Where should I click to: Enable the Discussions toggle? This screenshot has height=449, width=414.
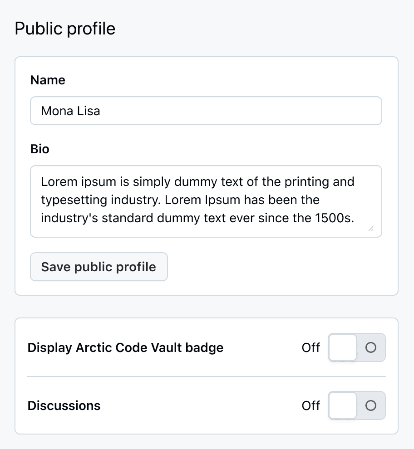coord(357,406)
